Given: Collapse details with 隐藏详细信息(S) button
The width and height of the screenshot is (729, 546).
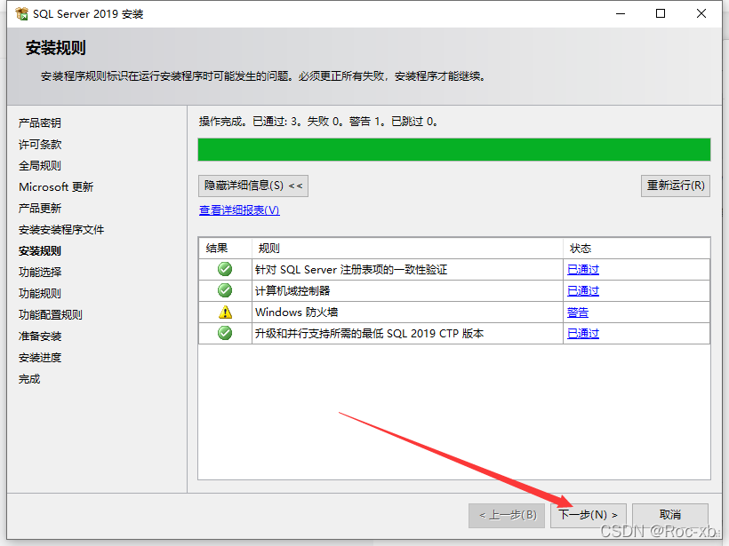Looking at the screenshot, I should 253,186.
